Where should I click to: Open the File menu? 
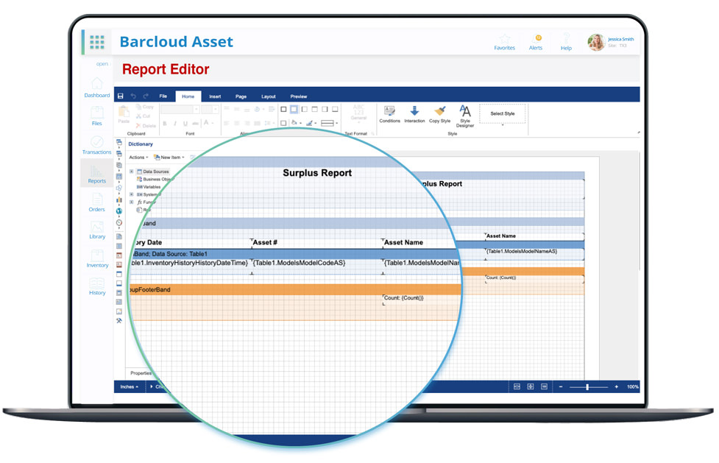click(163, 96)
